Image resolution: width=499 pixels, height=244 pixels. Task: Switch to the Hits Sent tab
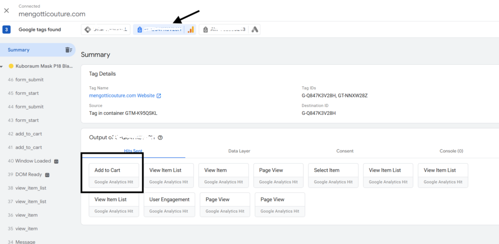pos(133,151)
